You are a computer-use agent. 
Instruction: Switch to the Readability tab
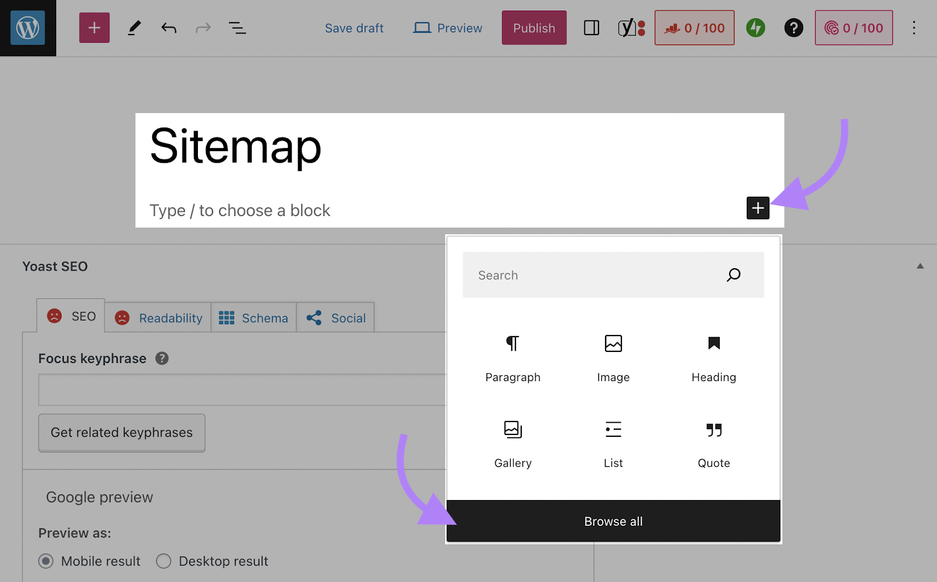pos(158,317)
